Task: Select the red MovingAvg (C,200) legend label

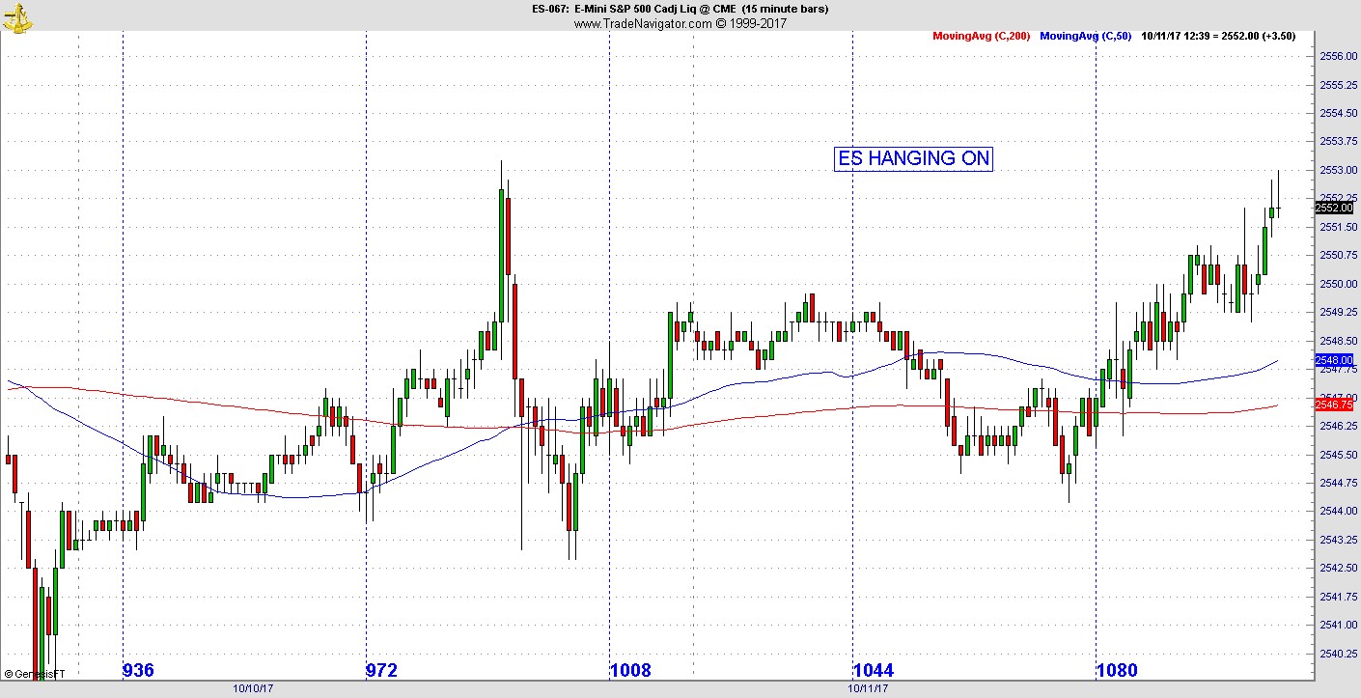Action: (981, 37)
